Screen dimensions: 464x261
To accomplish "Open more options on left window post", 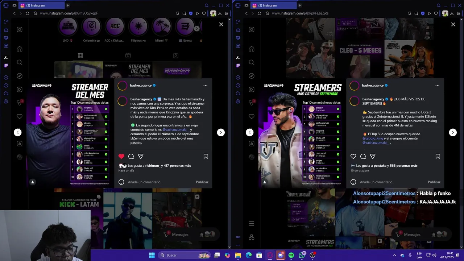I will tap(206, 86).
